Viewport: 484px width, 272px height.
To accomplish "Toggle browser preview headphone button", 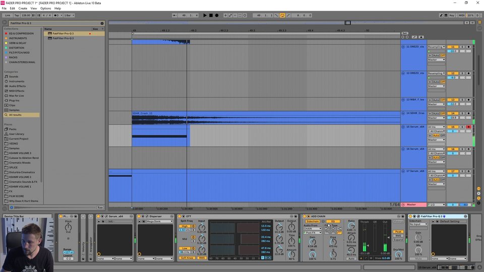I will 12,208.
